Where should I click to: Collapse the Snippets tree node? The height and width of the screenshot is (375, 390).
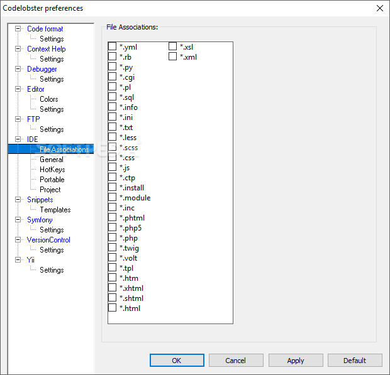point(18,199)
